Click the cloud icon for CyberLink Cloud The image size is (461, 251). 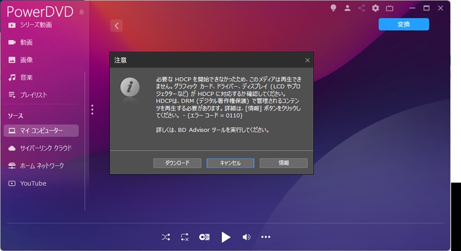(12, 148)
